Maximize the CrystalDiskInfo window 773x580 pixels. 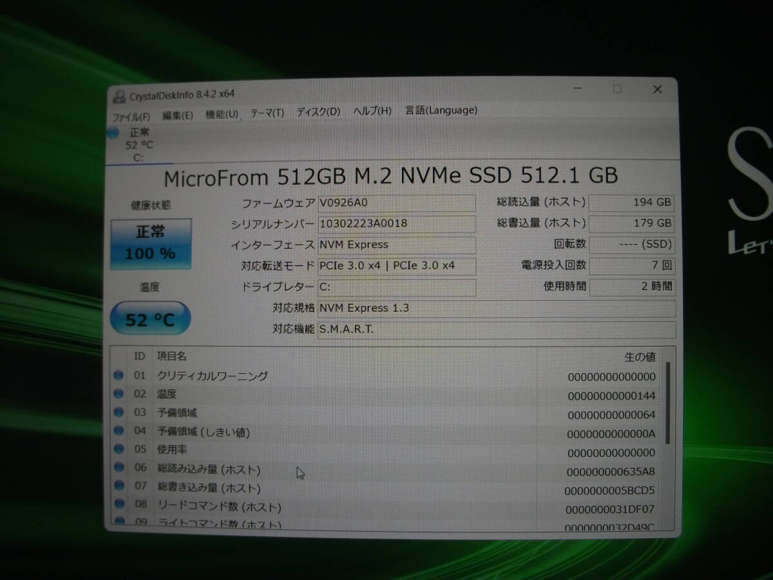617,90
